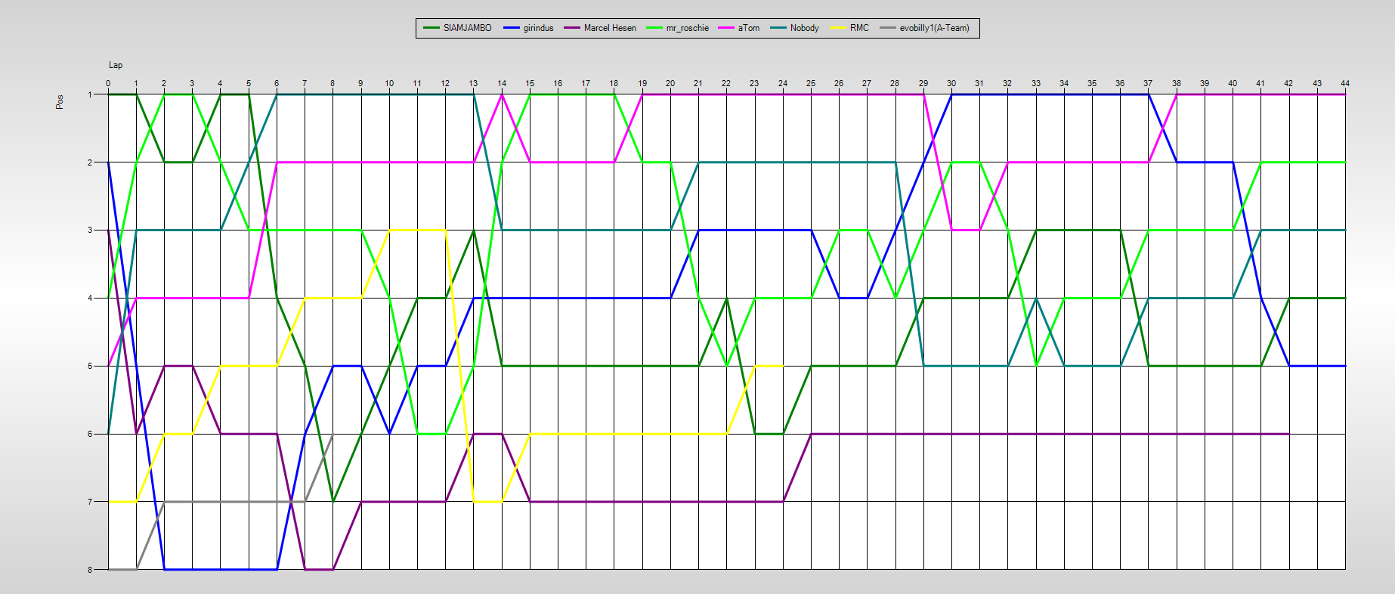Screen dimensions: 1395x594
Task: Select the mr_roschie legend label
Action: coord(687,28)
